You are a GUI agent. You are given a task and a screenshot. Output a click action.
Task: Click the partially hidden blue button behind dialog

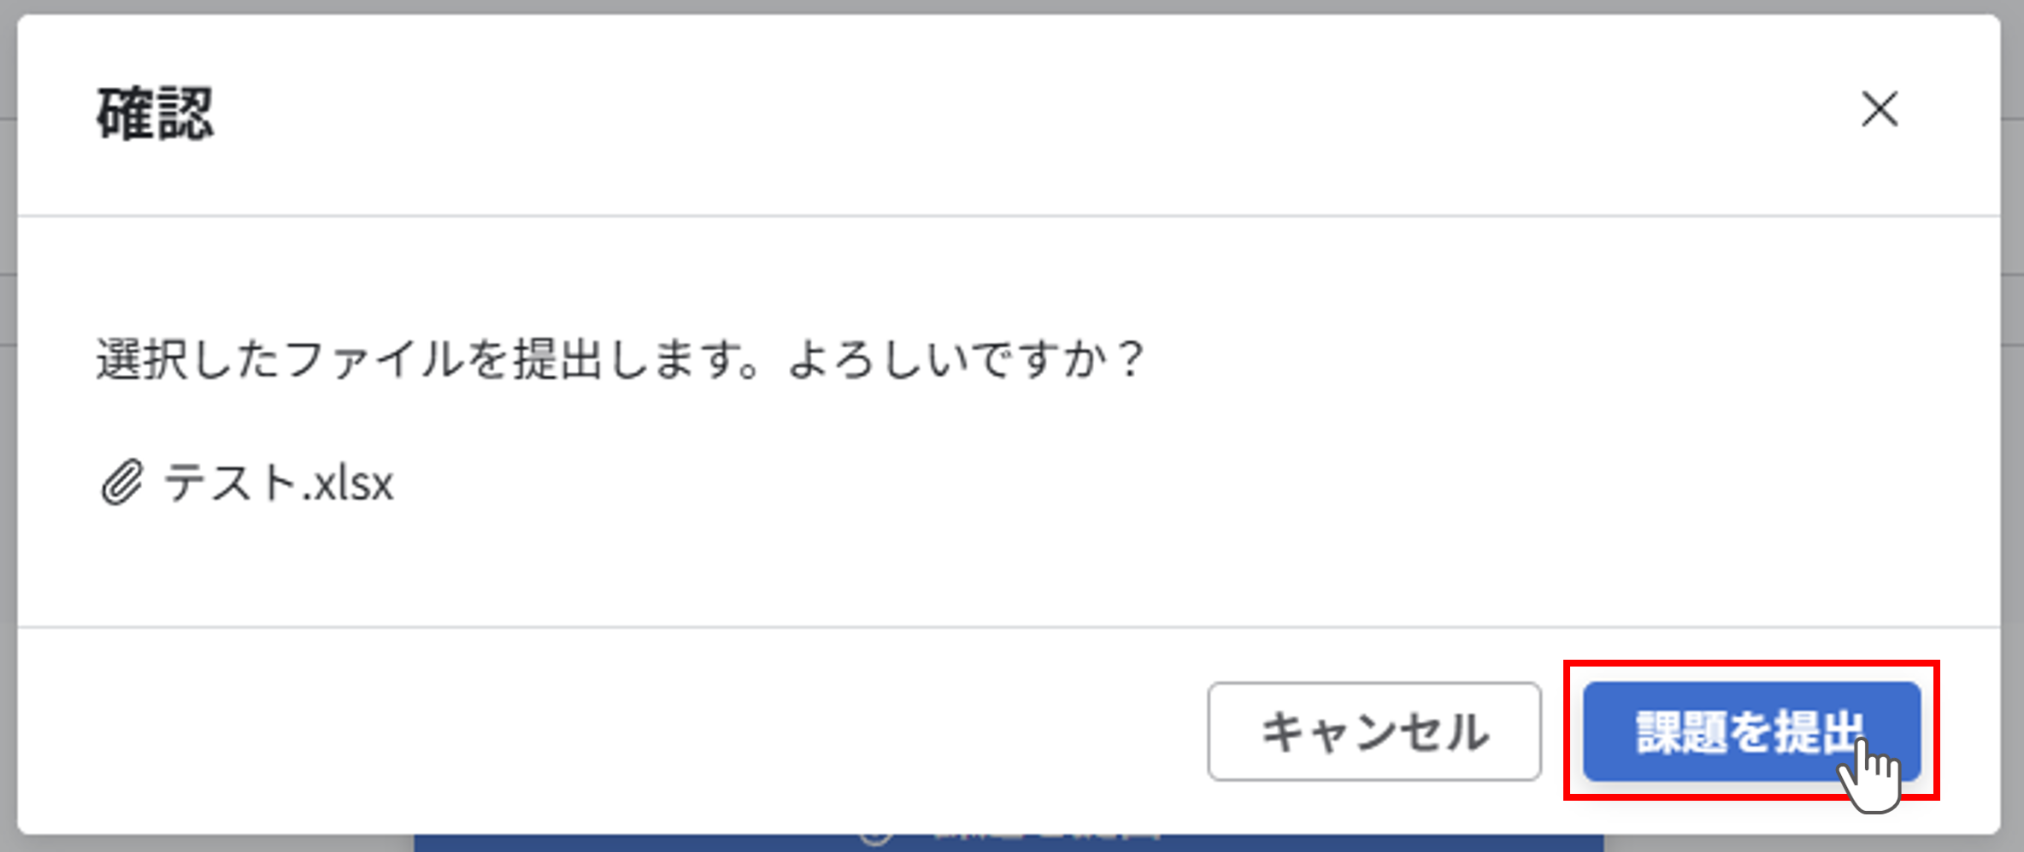1009,843
